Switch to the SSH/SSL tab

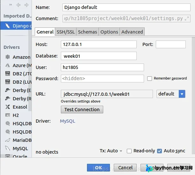point(66,32)
